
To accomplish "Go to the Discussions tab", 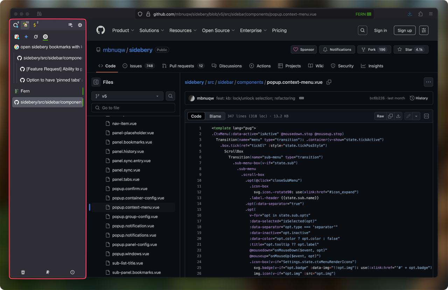I will pos(227,66).
